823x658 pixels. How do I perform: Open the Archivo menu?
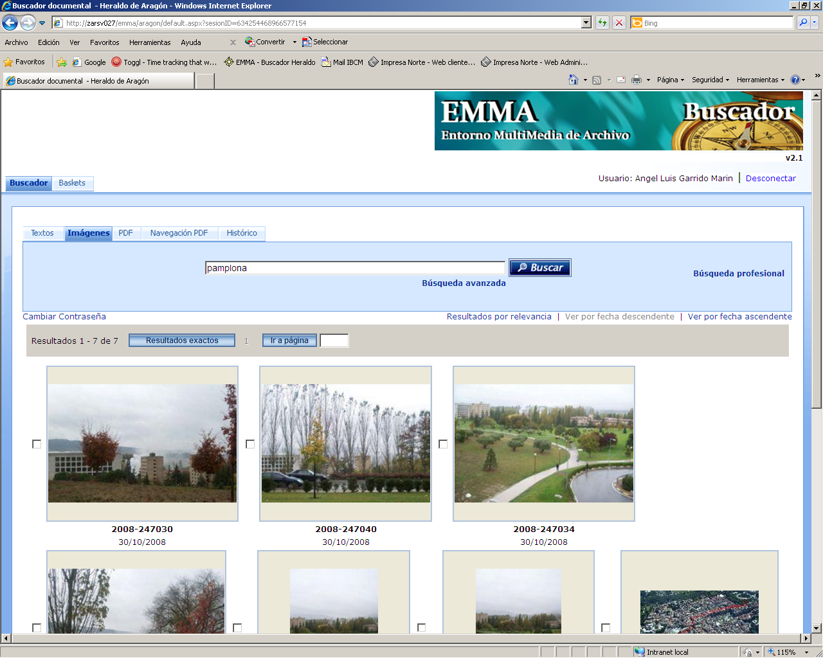tap(16, 42)
